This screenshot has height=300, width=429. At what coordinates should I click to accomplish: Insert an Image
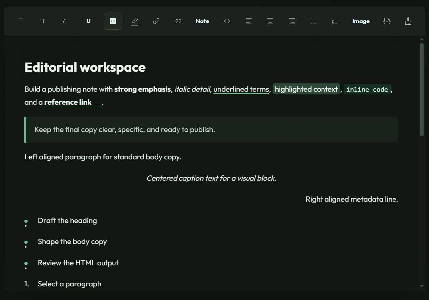(x=361, y=21)
